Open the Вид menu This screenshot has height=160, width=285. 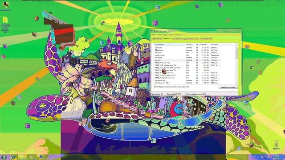coord(171,35)
